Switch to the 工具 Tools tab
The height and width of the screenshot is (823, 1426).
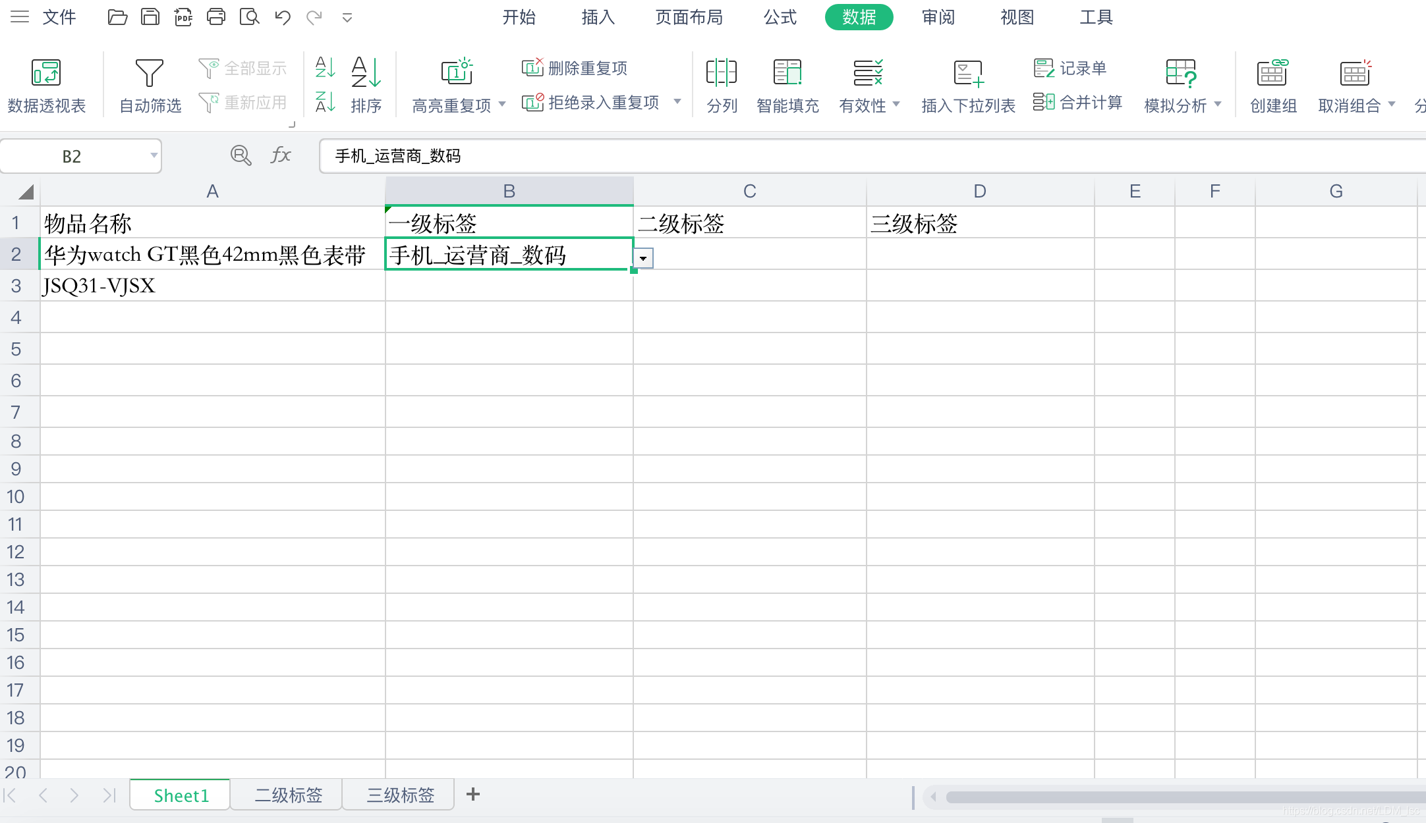(x=1097, y=17)
